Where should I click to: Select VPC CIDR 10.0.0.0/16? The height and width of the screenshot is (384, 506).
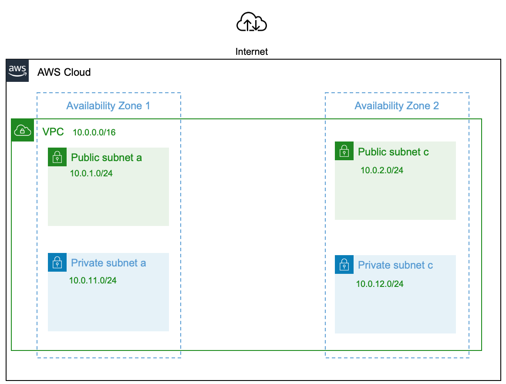click(94, 133)
